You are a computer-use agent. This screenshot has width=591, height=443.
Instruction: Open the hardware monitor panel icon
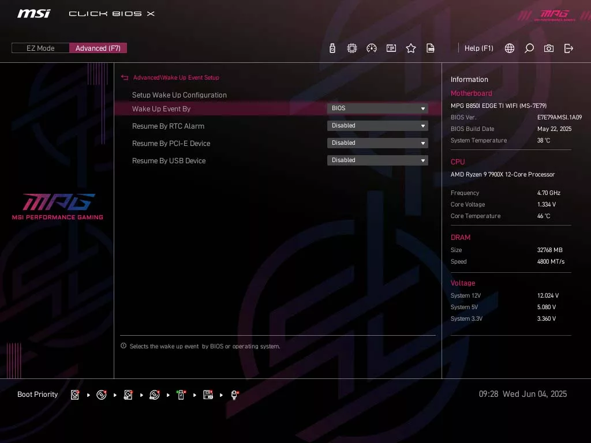pyautogui.click(x=391, y=48)
